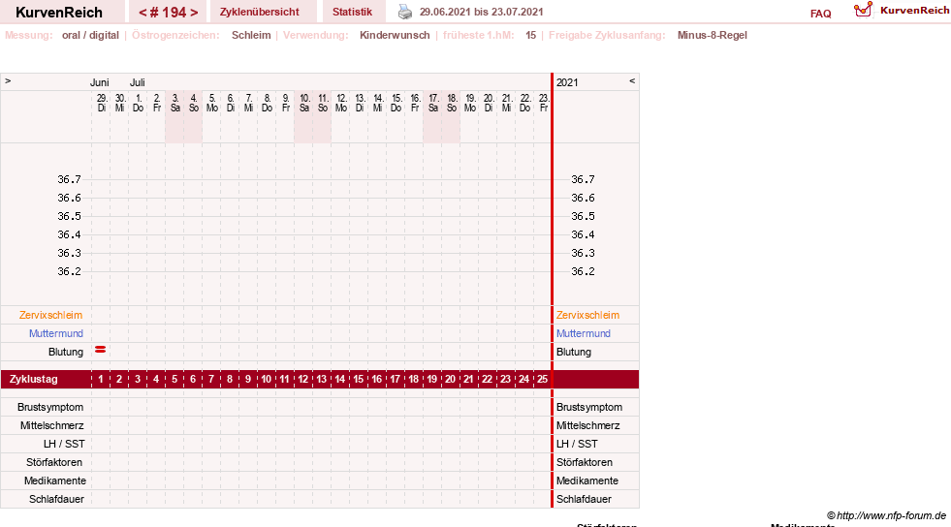Open the Statistik tab
Viewport: 951px width, 527px height.
pos(352,12)
